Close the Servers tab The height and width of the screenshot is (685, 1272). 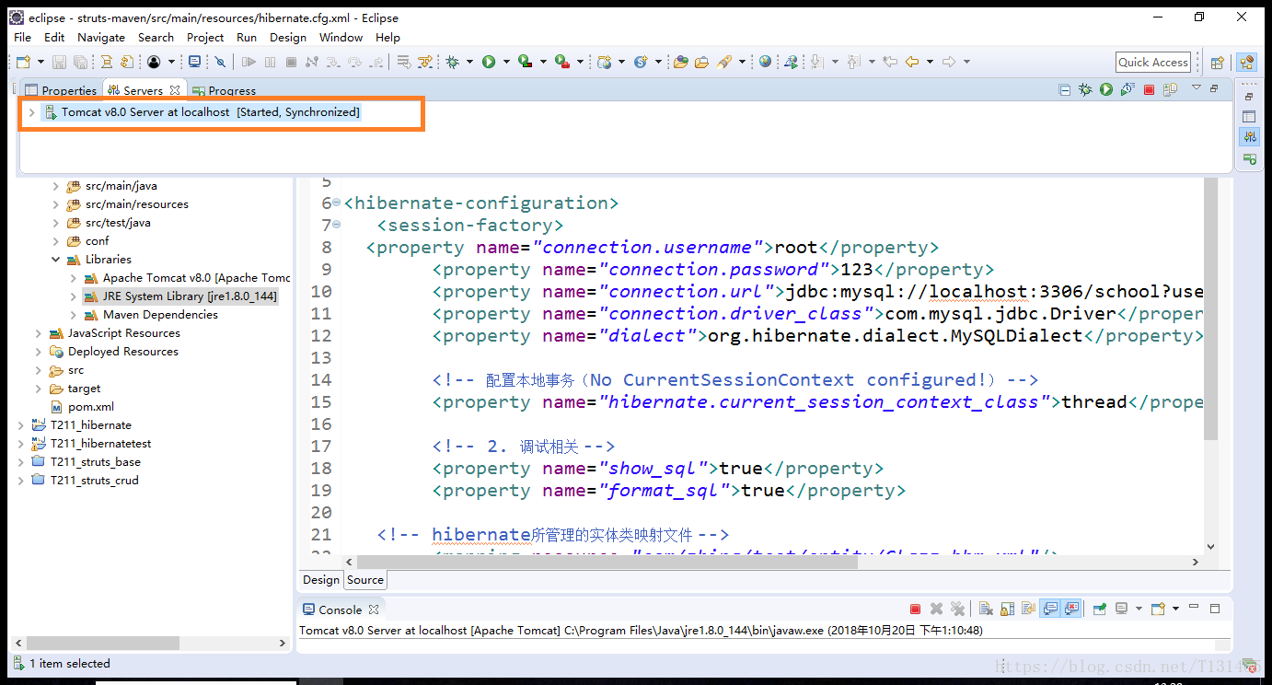pos(175,90)
